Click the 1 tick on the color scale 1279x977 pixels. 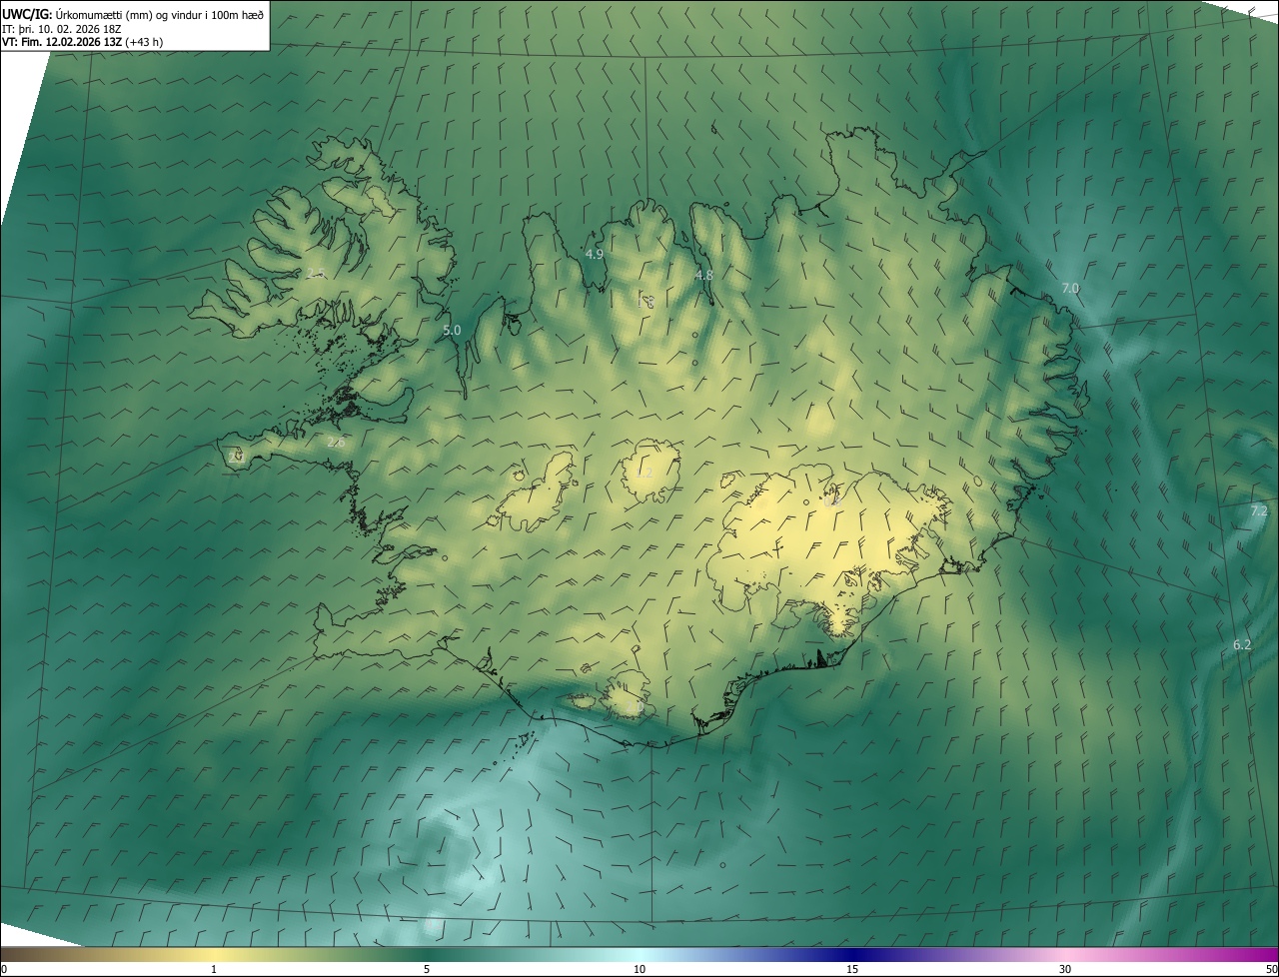point(214,969)
